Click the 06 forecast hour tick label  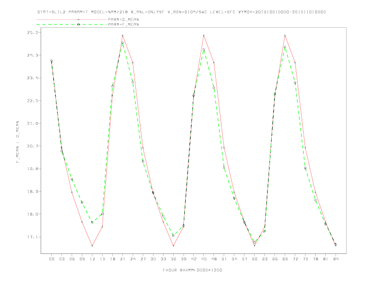[72, 259]
